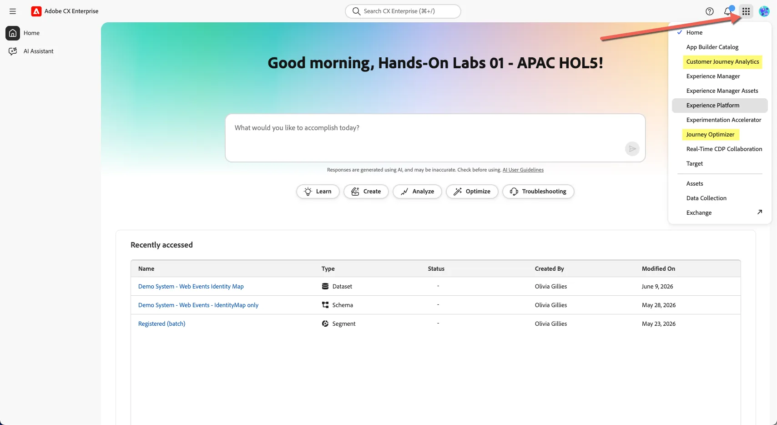The image size is (777, 425).
Task: Open Experimentation Accelerator
Action: (720, 120)
